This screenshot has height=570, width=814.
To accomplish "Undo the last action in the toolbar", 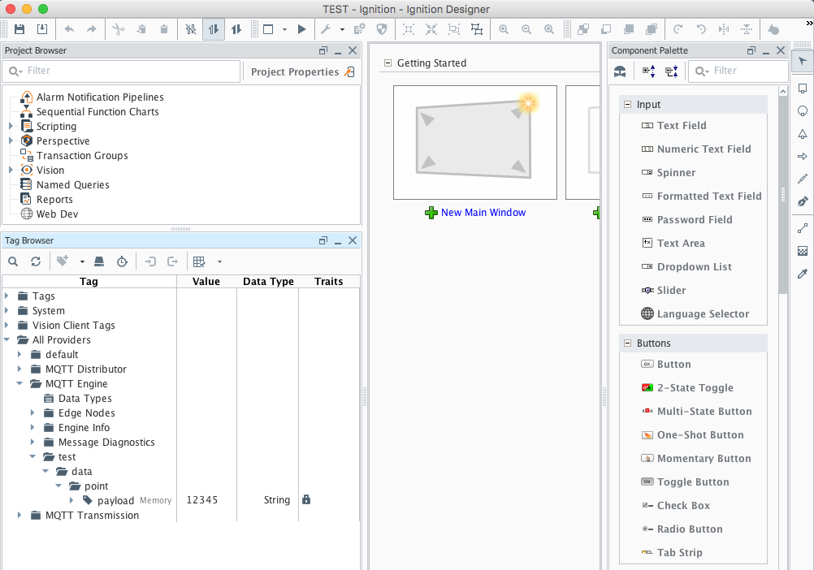I will click(x=68, y=29).
